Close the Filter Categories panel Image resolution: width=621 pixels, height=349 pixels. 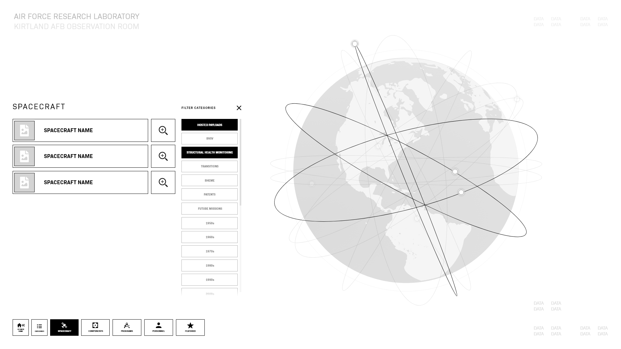click(239, 108)
